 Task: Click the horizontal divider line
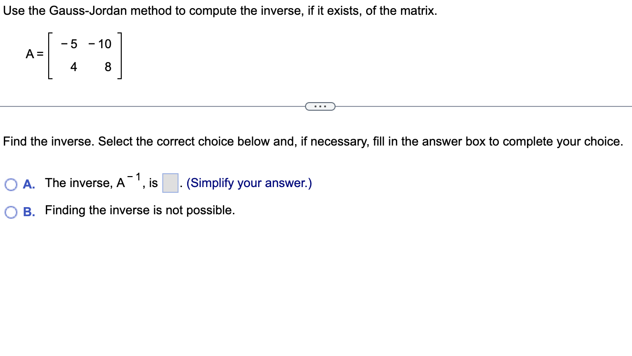143,105
